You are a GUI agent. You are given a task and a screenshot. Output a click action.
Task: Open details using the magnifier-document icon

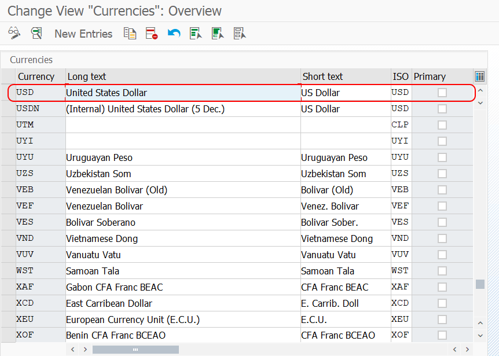[x=36, y=33]
